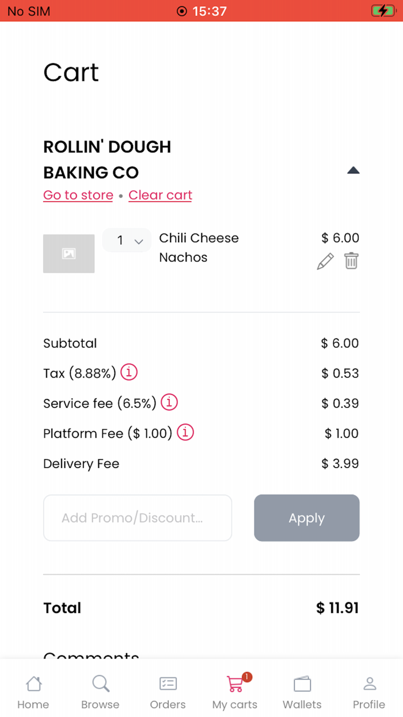Viewport: 403px width, 717px height.
Task: Open the Tax info tooltip icon
Action: coord(129,372)
